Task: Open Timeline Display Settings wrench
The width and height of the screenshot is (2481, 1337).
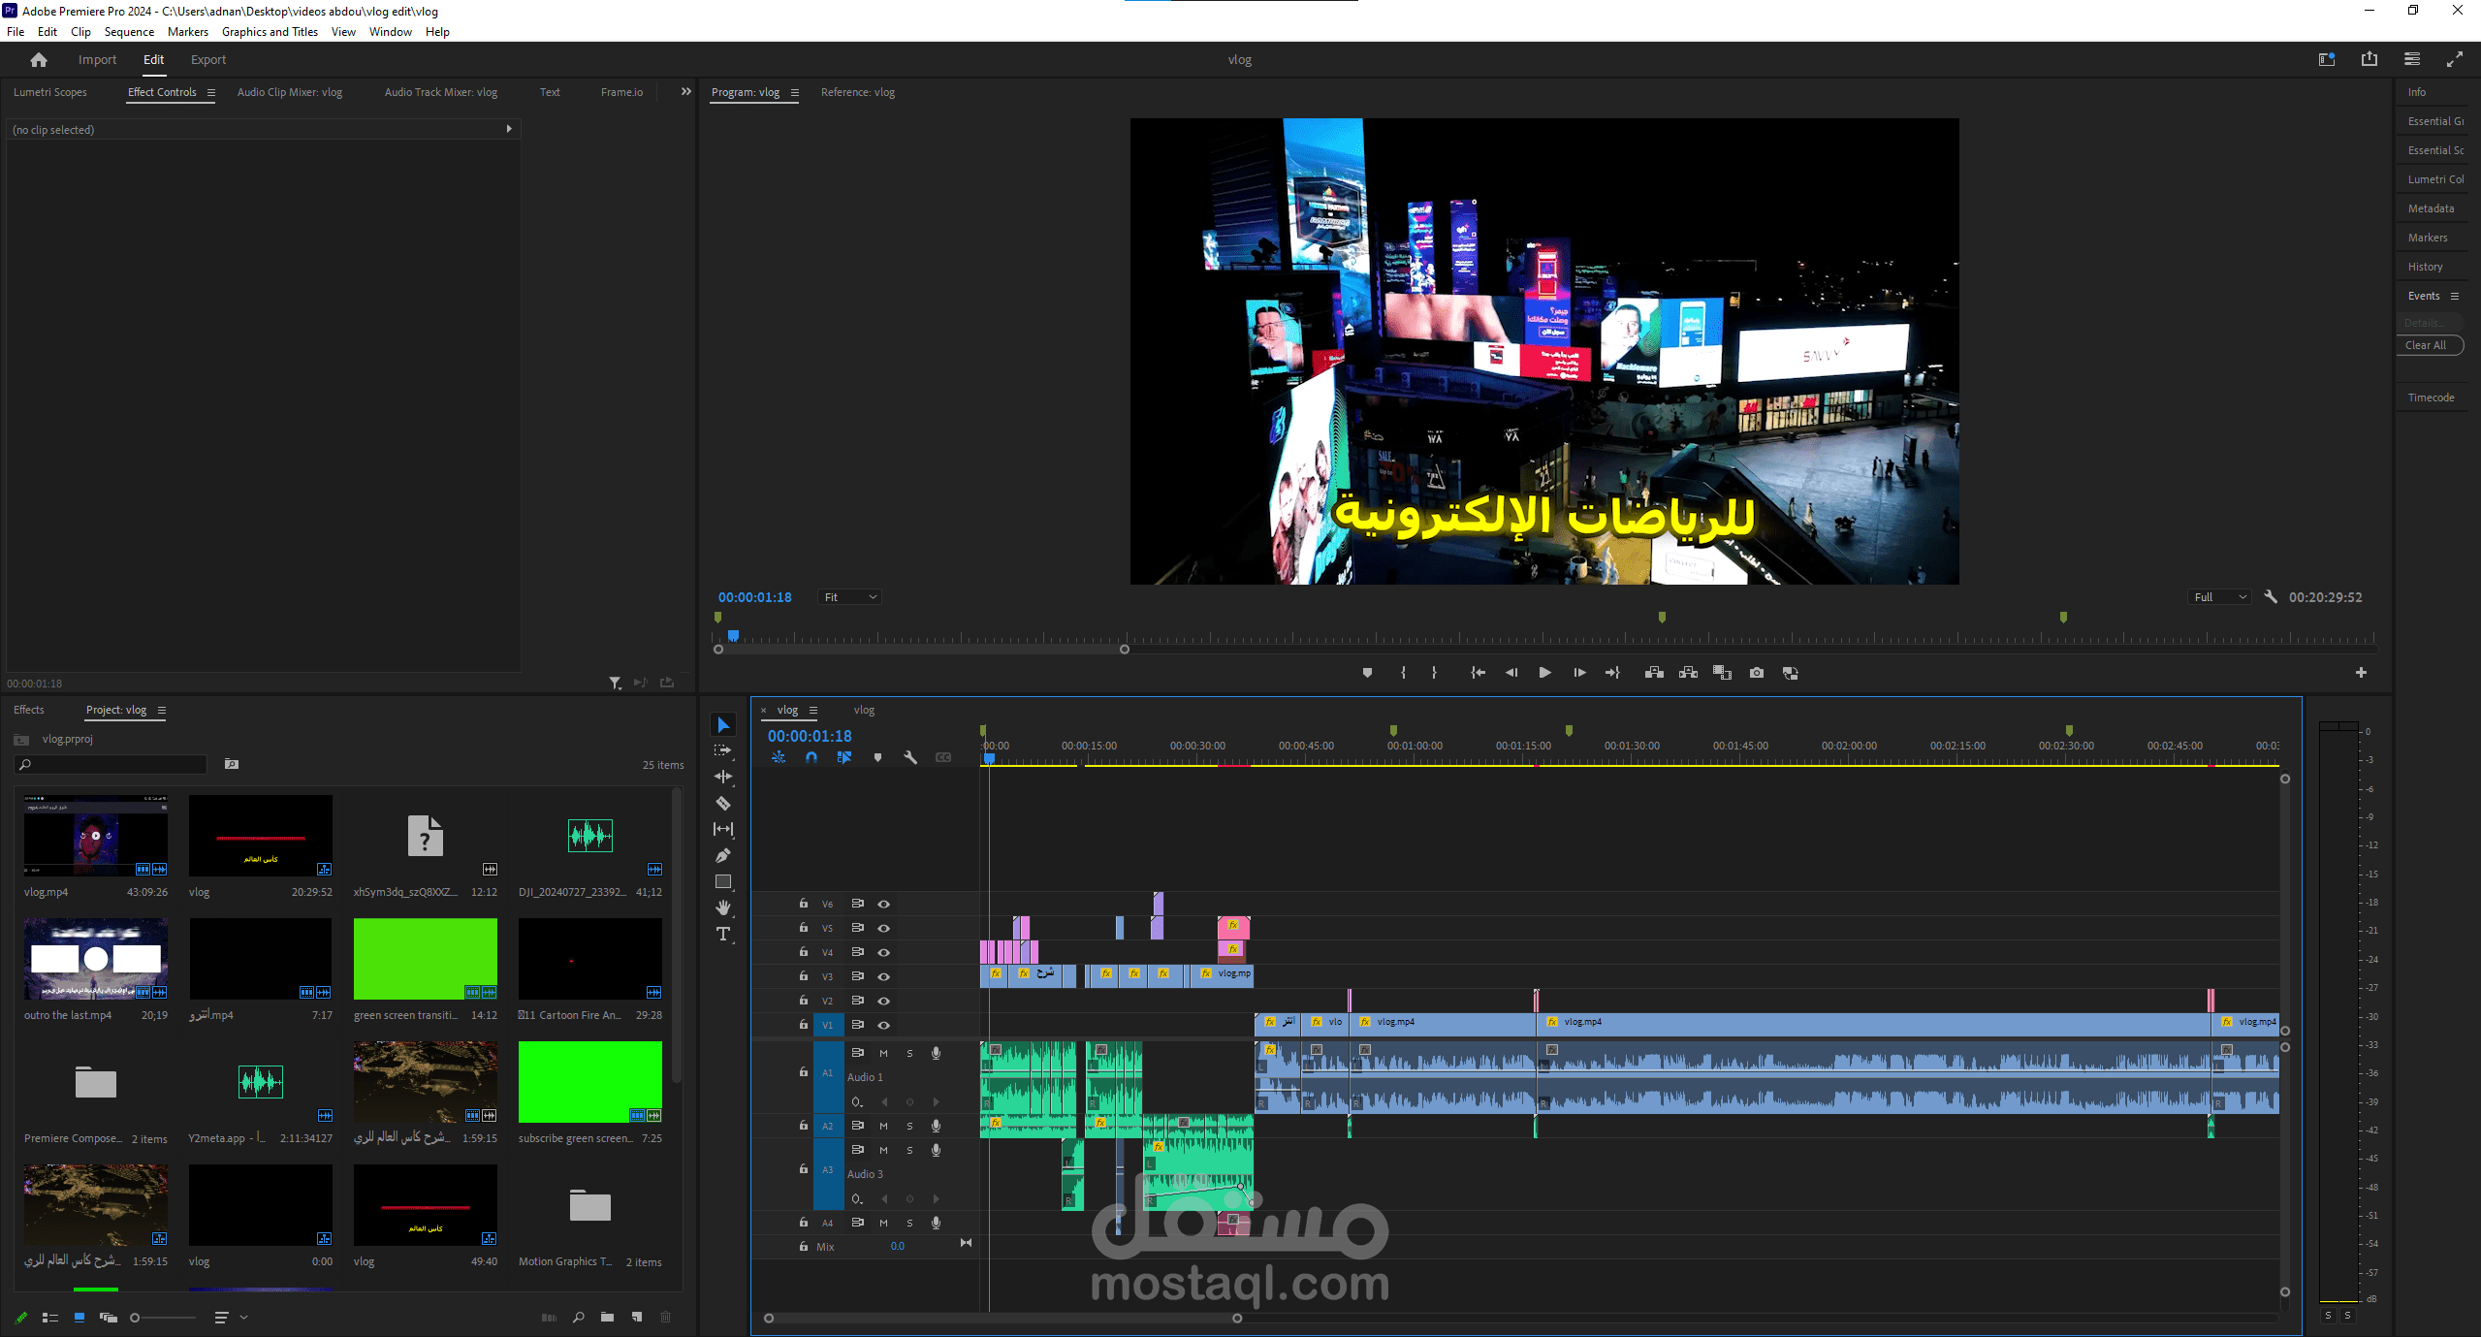Action: (x=910, y=757)
